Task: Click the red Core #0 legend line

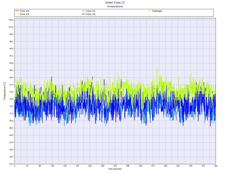Action: click(x=17, y=11)
